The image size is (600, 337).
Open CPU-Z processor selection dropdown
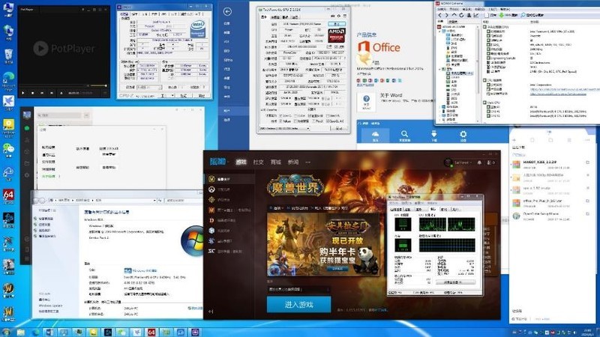click(149, 87)
